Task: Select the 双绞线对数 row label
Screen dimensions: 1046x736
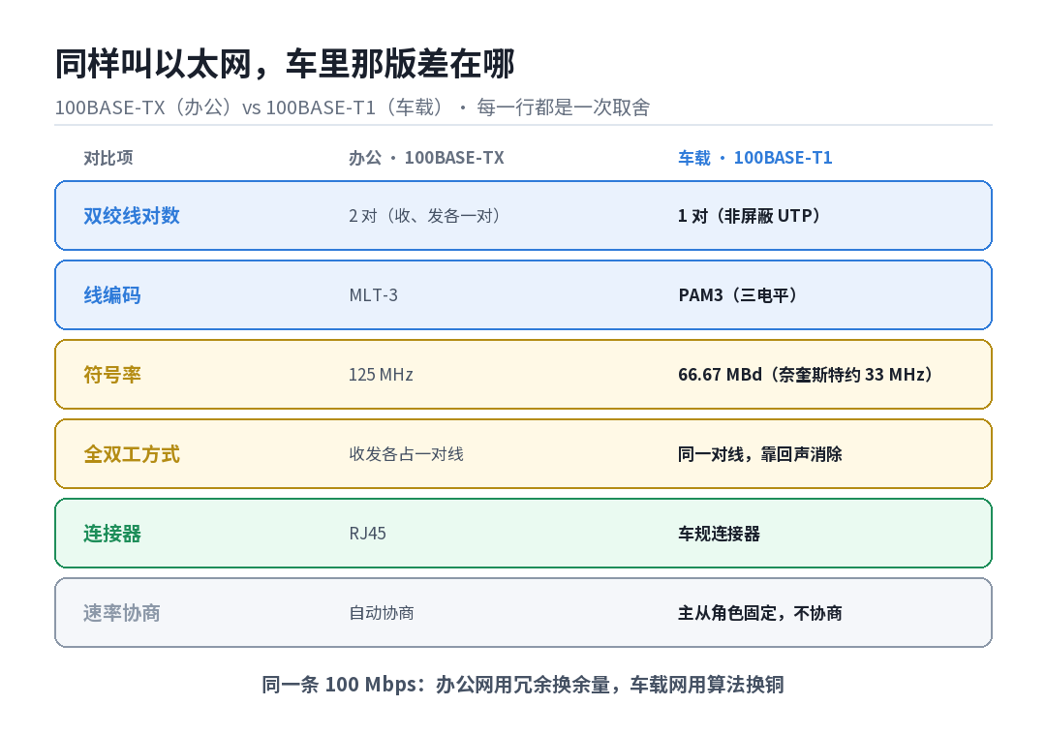Action: [132, 216]
